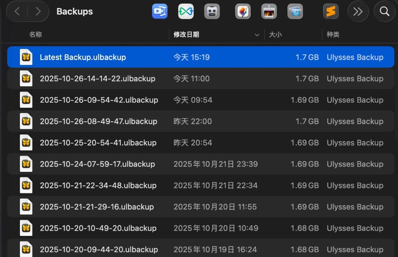Viewport: 398px width, 257px height.
Task: Go forward with the right chevron
Action: pyautogui.click(x=38, y=11)
